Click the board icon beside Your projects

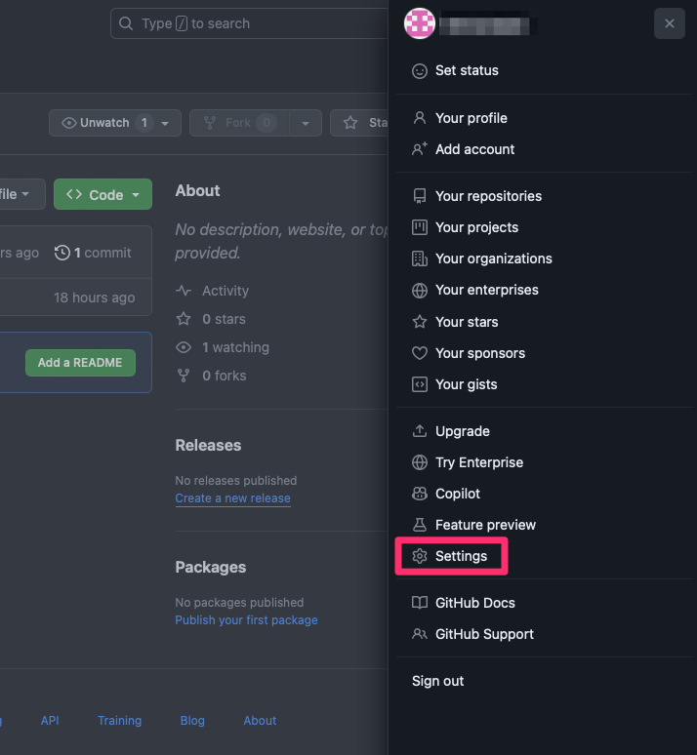pos(420,227)
